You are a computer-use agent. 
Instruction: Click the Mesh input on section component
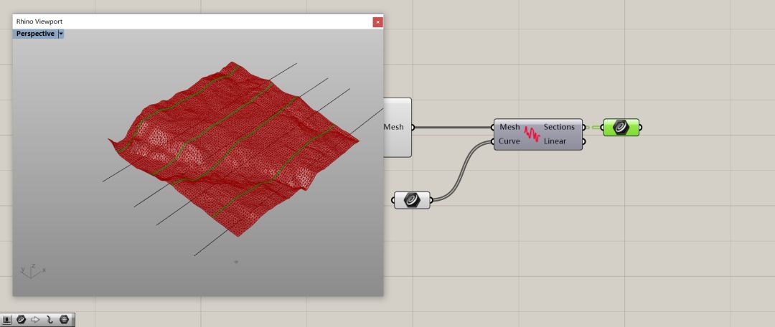click(x=509, y=127)
